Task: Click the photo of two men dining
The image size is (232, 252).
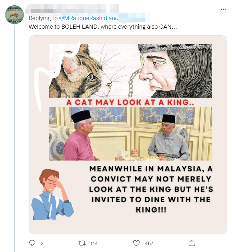Action: point(130,134)
